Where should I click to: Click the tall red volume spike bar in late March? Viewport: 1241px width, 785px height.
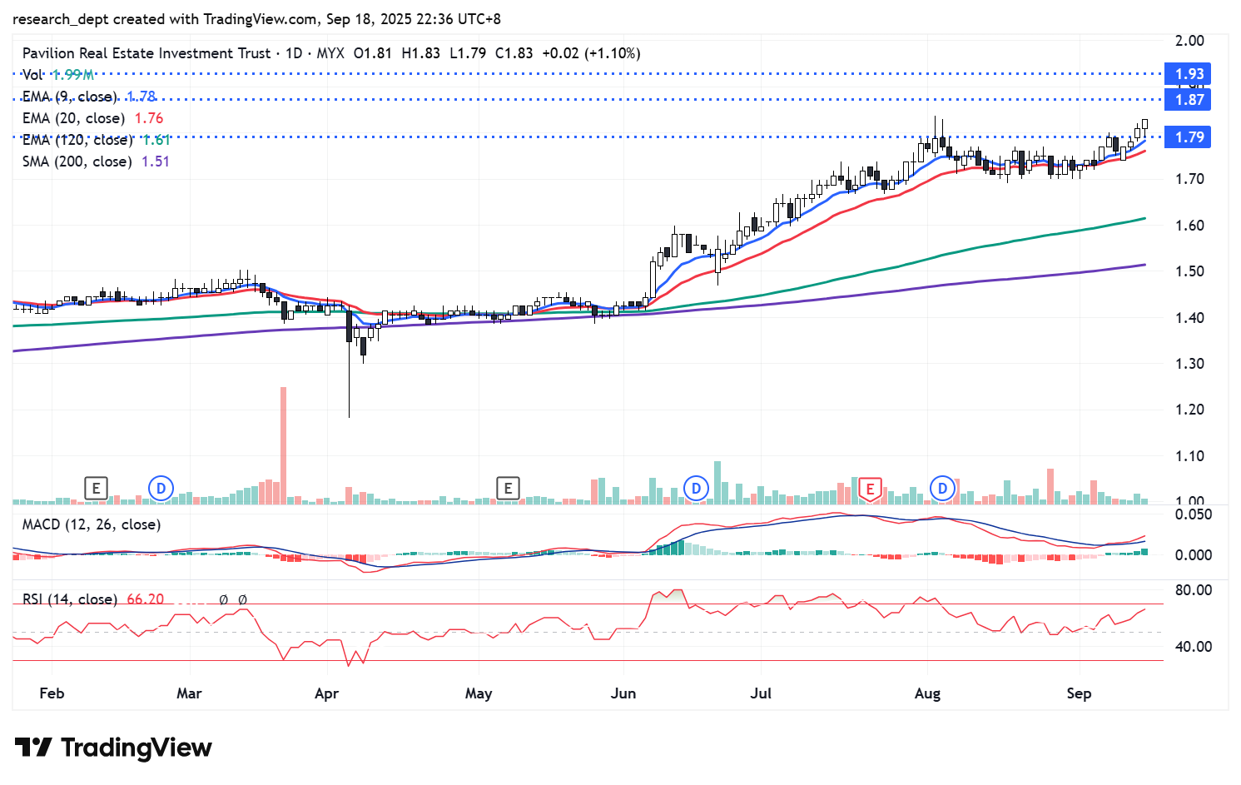[x=284, y=445]
